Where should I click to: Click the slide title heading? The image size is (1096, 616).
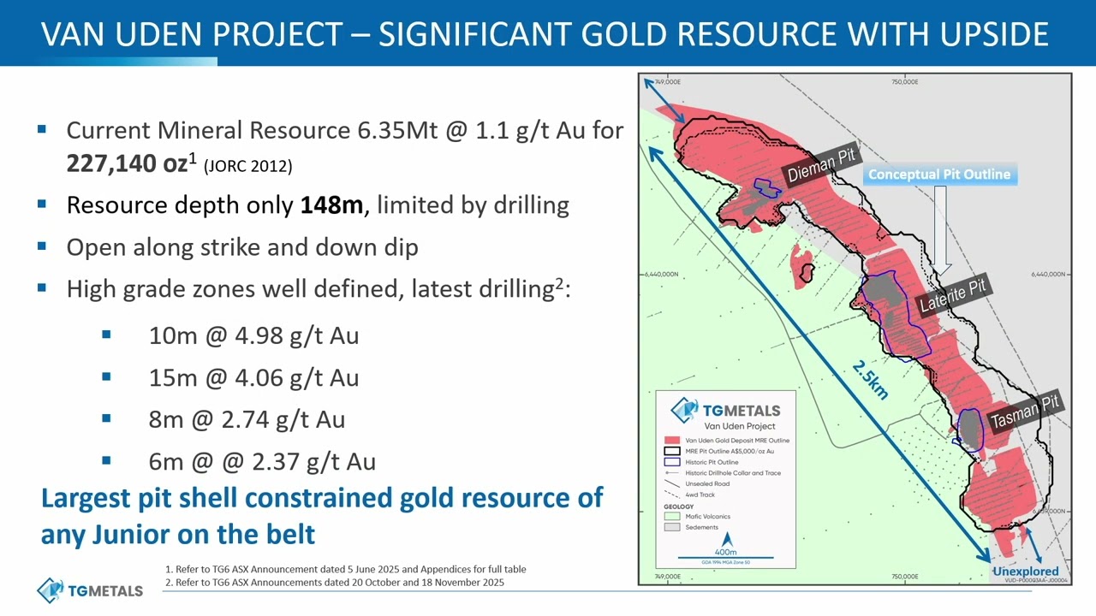point(545,33)
